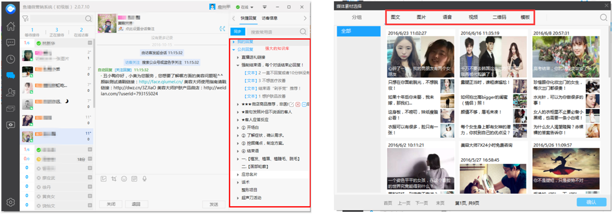Click the magnifier in the visitor search box
612x214 pixels.
point(88,18)
